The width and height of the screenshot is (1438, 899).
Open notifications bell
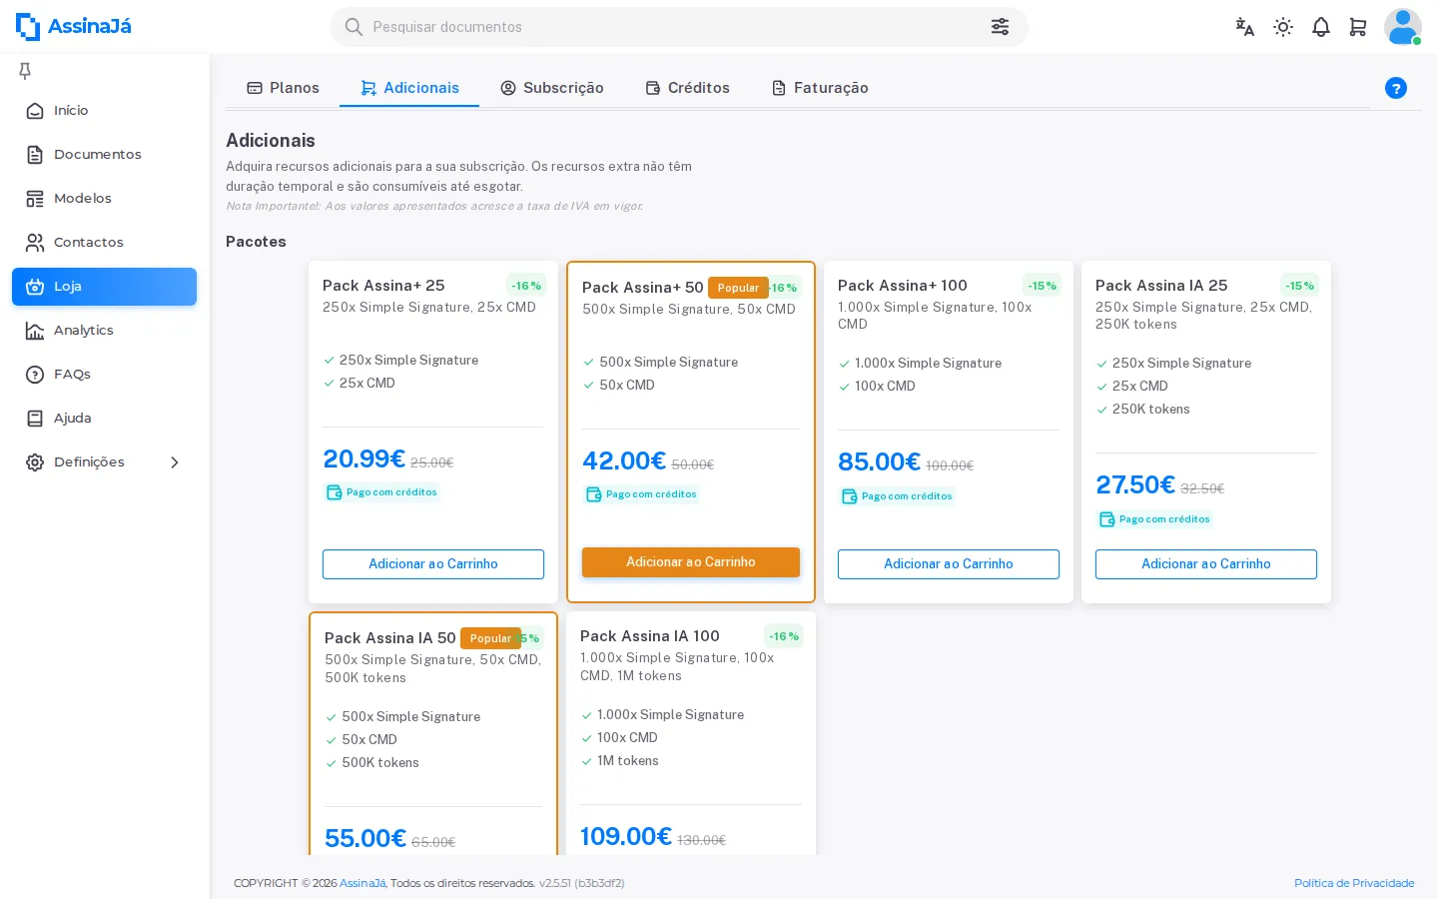pos(1321,27)
